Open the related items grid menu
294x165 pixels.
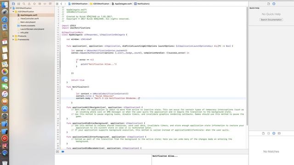click(57, 4)
